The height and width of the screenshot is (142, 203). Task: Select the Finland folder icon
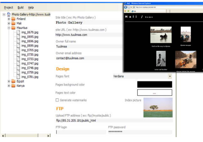tap(13, 19)
